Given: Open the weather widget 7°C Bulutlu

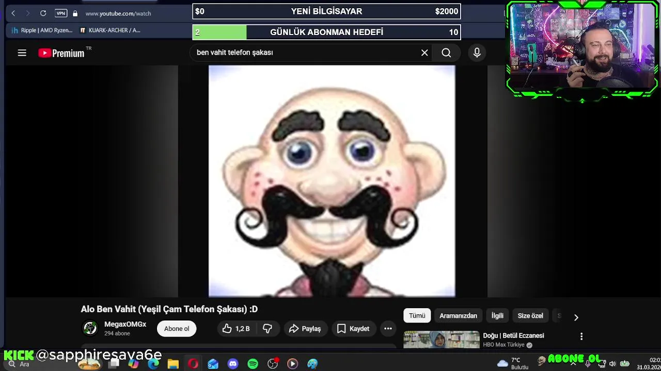Looking at the screenshot, I should coord(512,364).
